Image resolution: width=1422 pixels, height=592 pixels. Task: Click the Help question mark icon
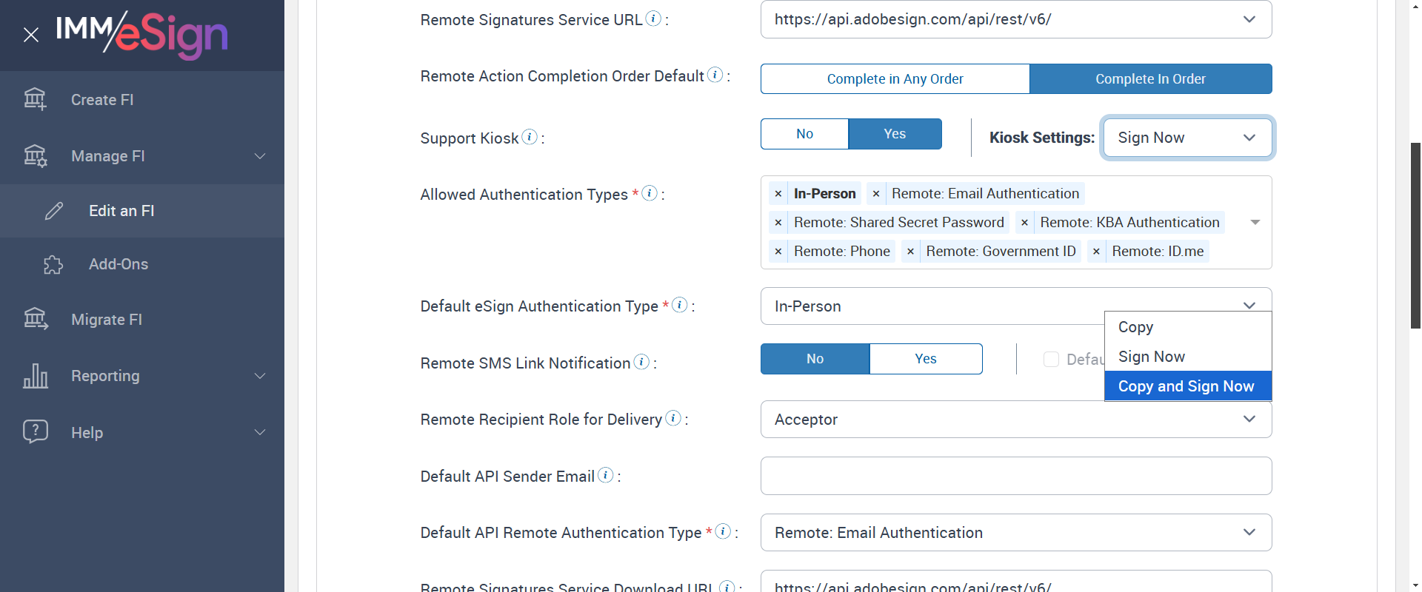[36, 431]
